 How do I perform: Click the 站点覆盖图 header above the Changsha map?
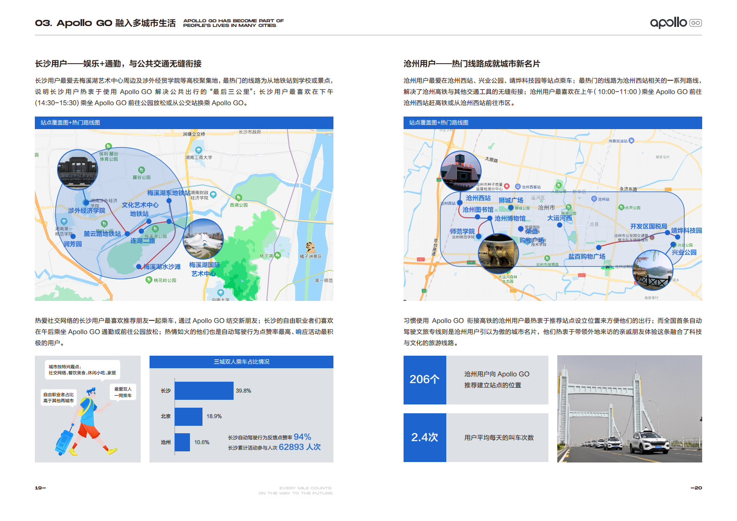[x=184, y=123]
